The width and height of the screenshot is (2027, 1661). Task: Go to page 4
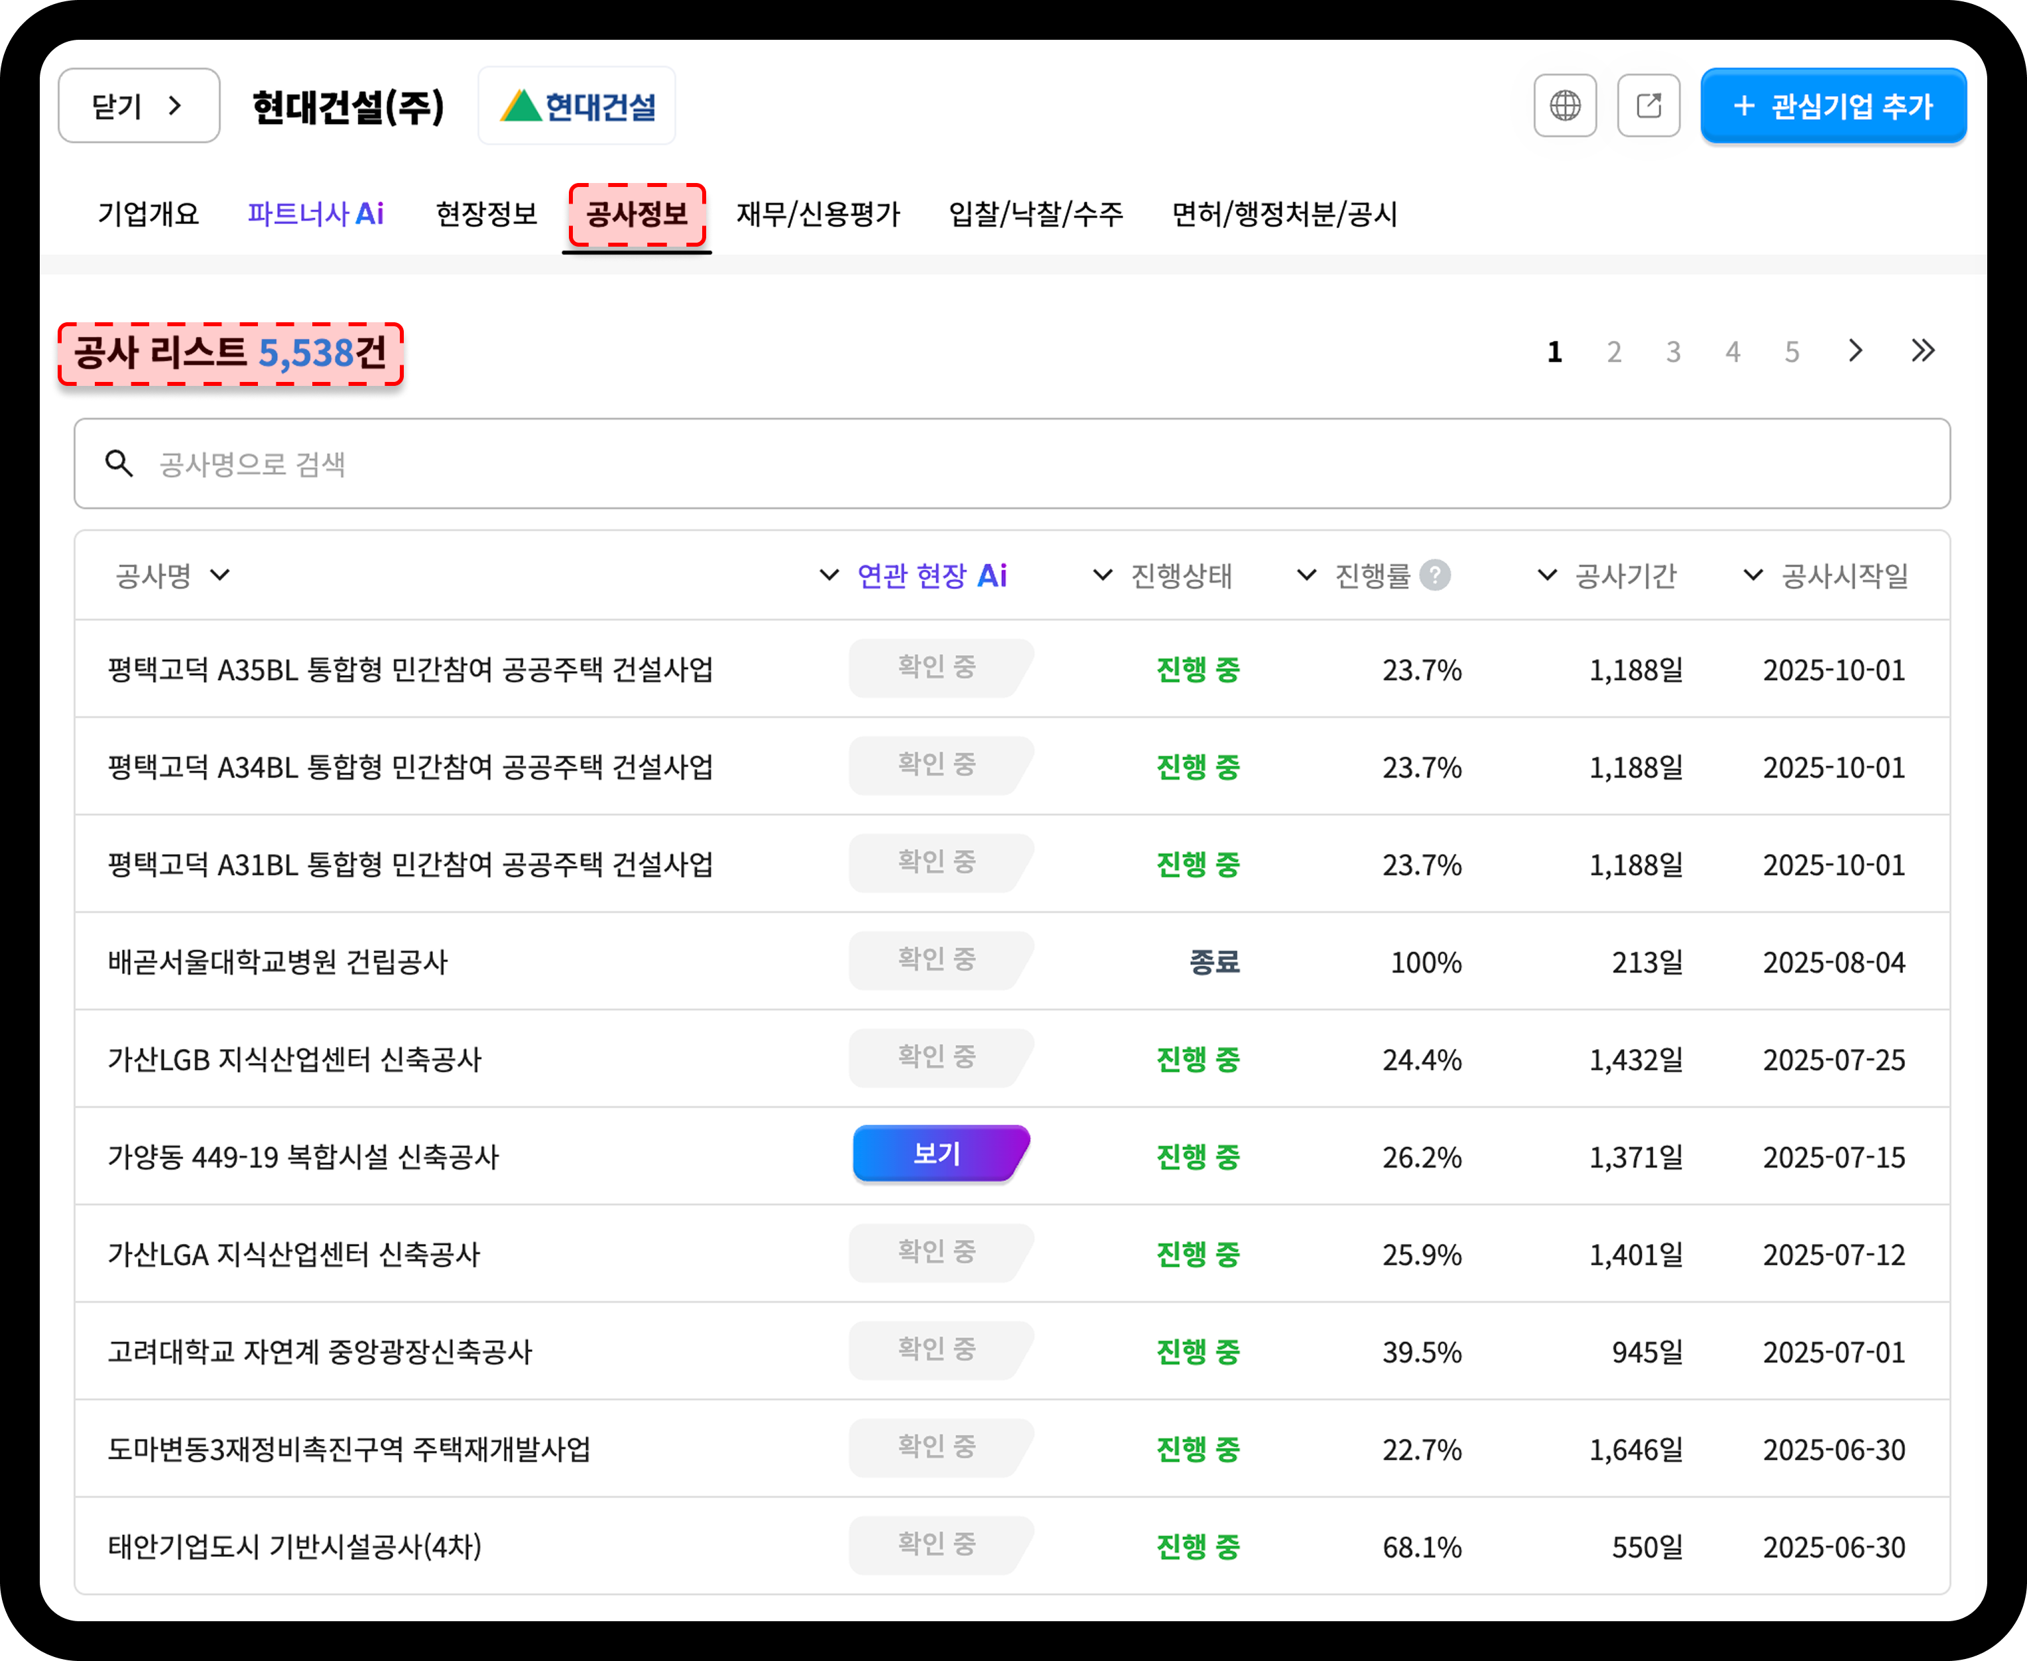[x=1733, y=352]
